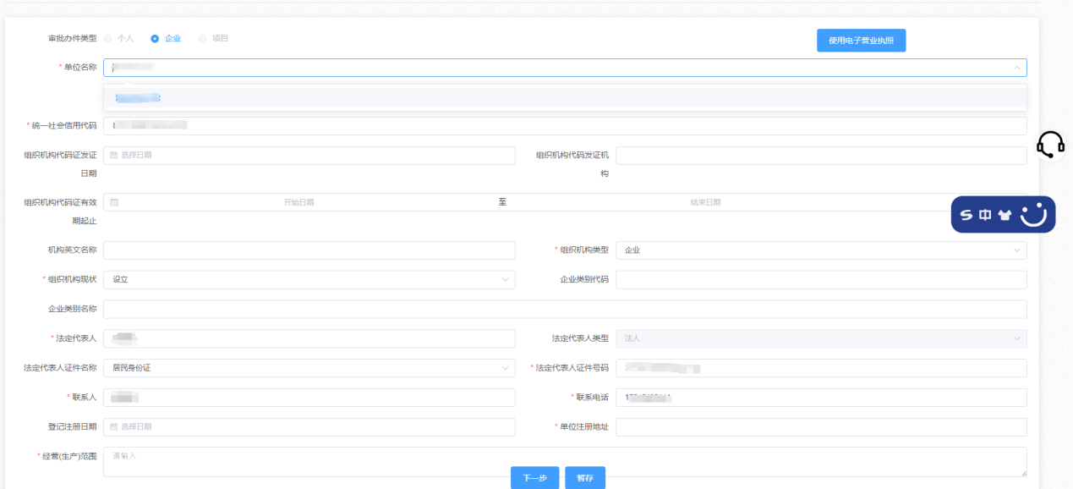Click the 暂存 button
The height and width of the screenshot is (489, 1073).
[585, 478]
